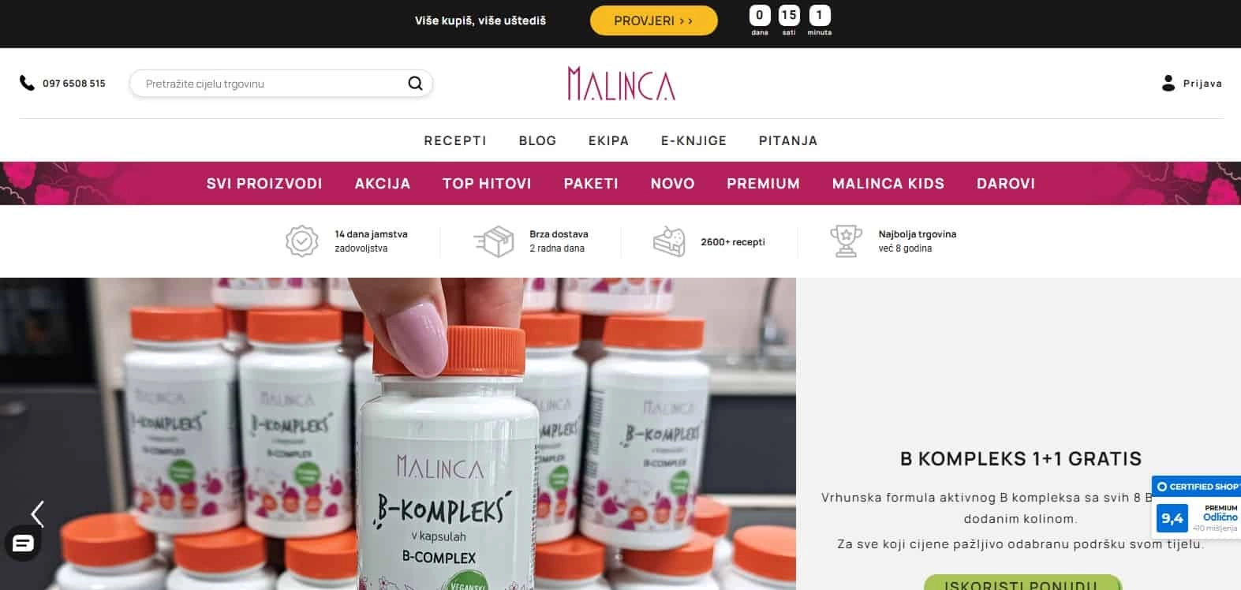Open the SVI PROIZVODI category

tap(264, 183)
